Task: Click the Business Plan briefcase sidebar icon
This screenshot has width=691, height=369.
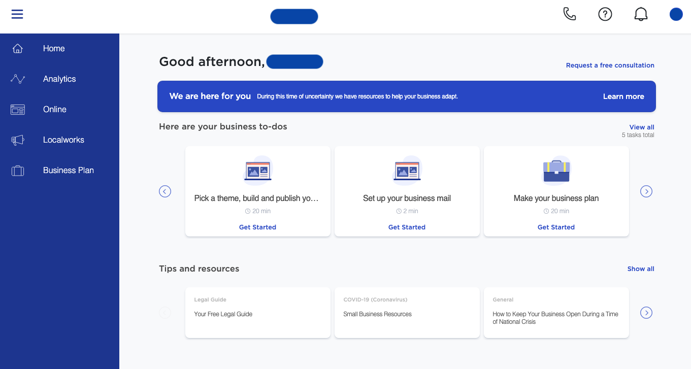Action: click(18, 171)
